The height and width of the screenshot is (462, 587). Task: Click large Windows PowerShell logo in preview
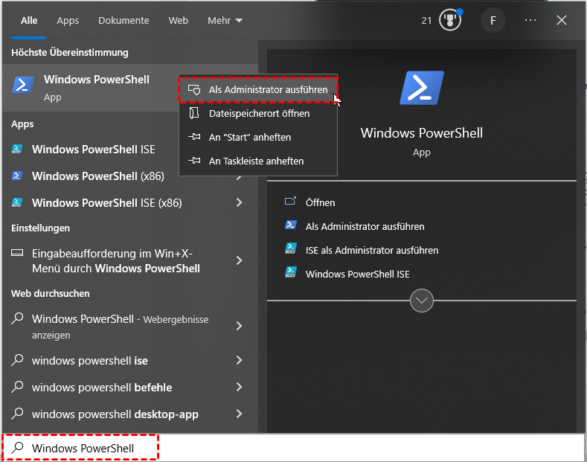[421, 88]
